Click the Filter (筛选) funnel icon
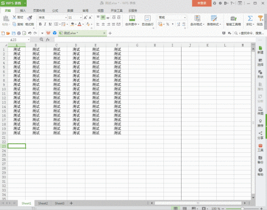 tap(260, 18)
